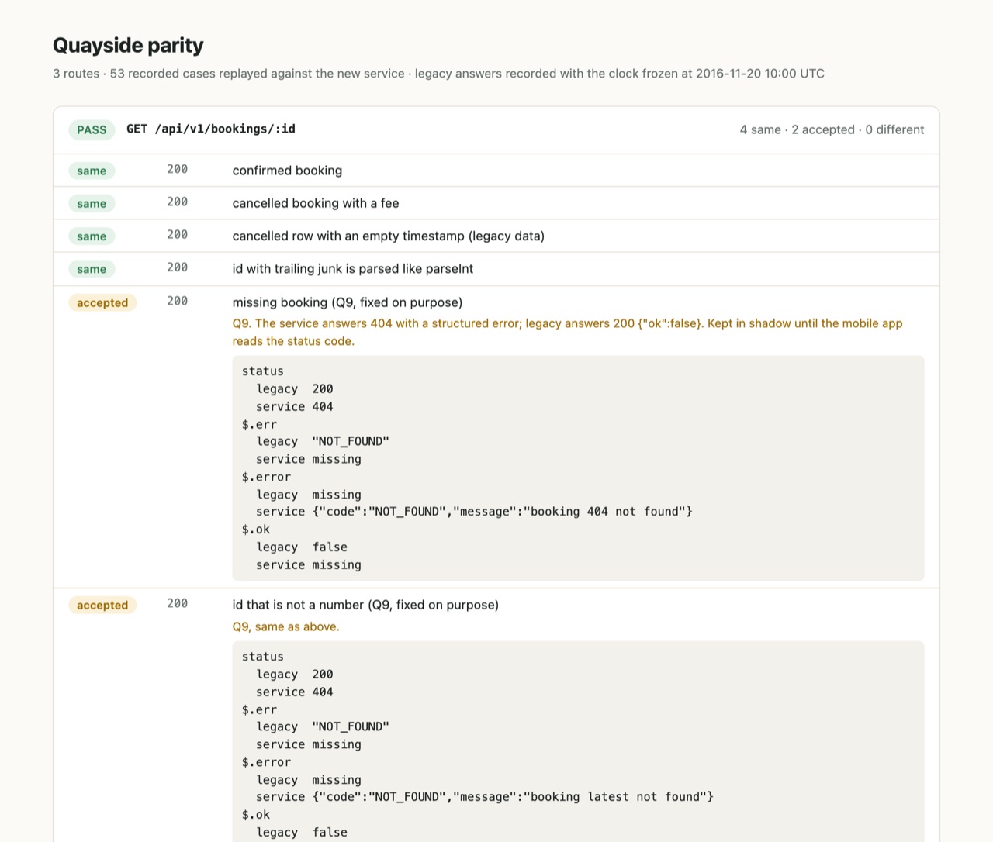Click the green PASS badge
The height and width of the screenshot is (842, 993).
coord(92,129)
